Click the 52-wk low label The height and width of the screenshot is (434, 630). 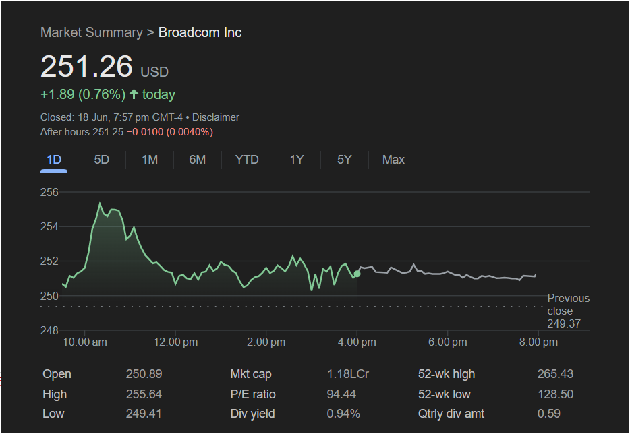point(444,394)
